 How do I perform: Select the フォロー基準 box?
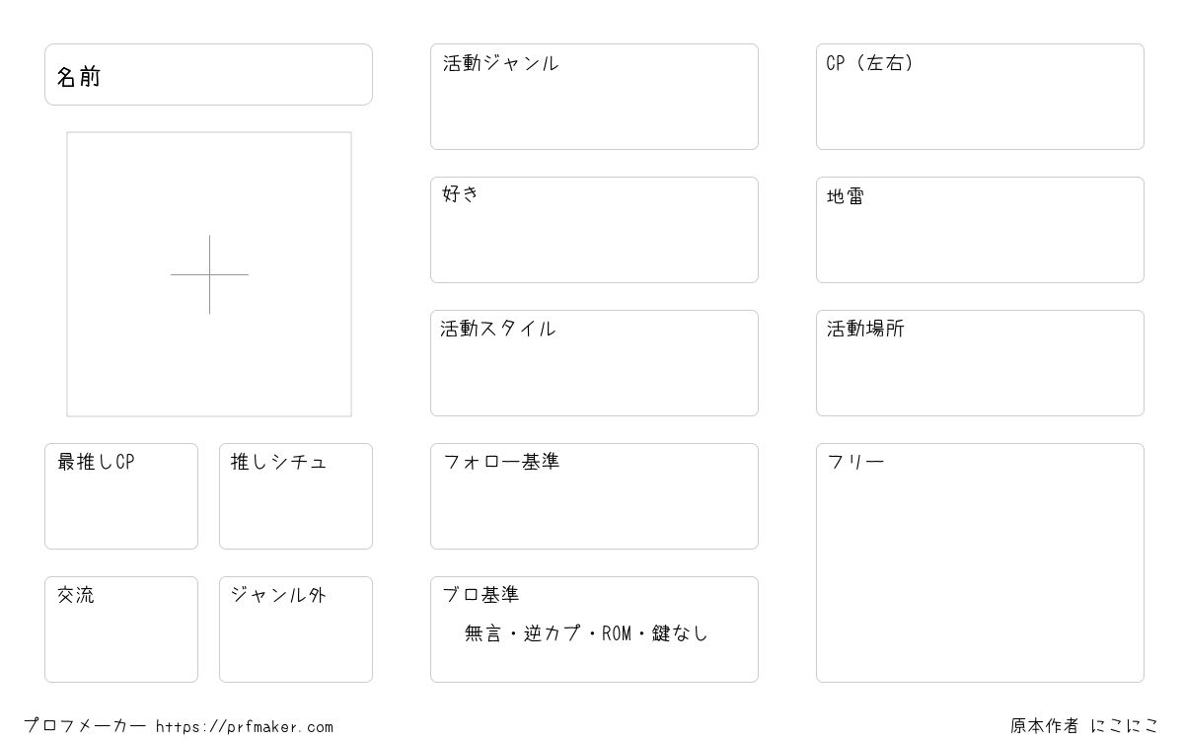(594, 496)
